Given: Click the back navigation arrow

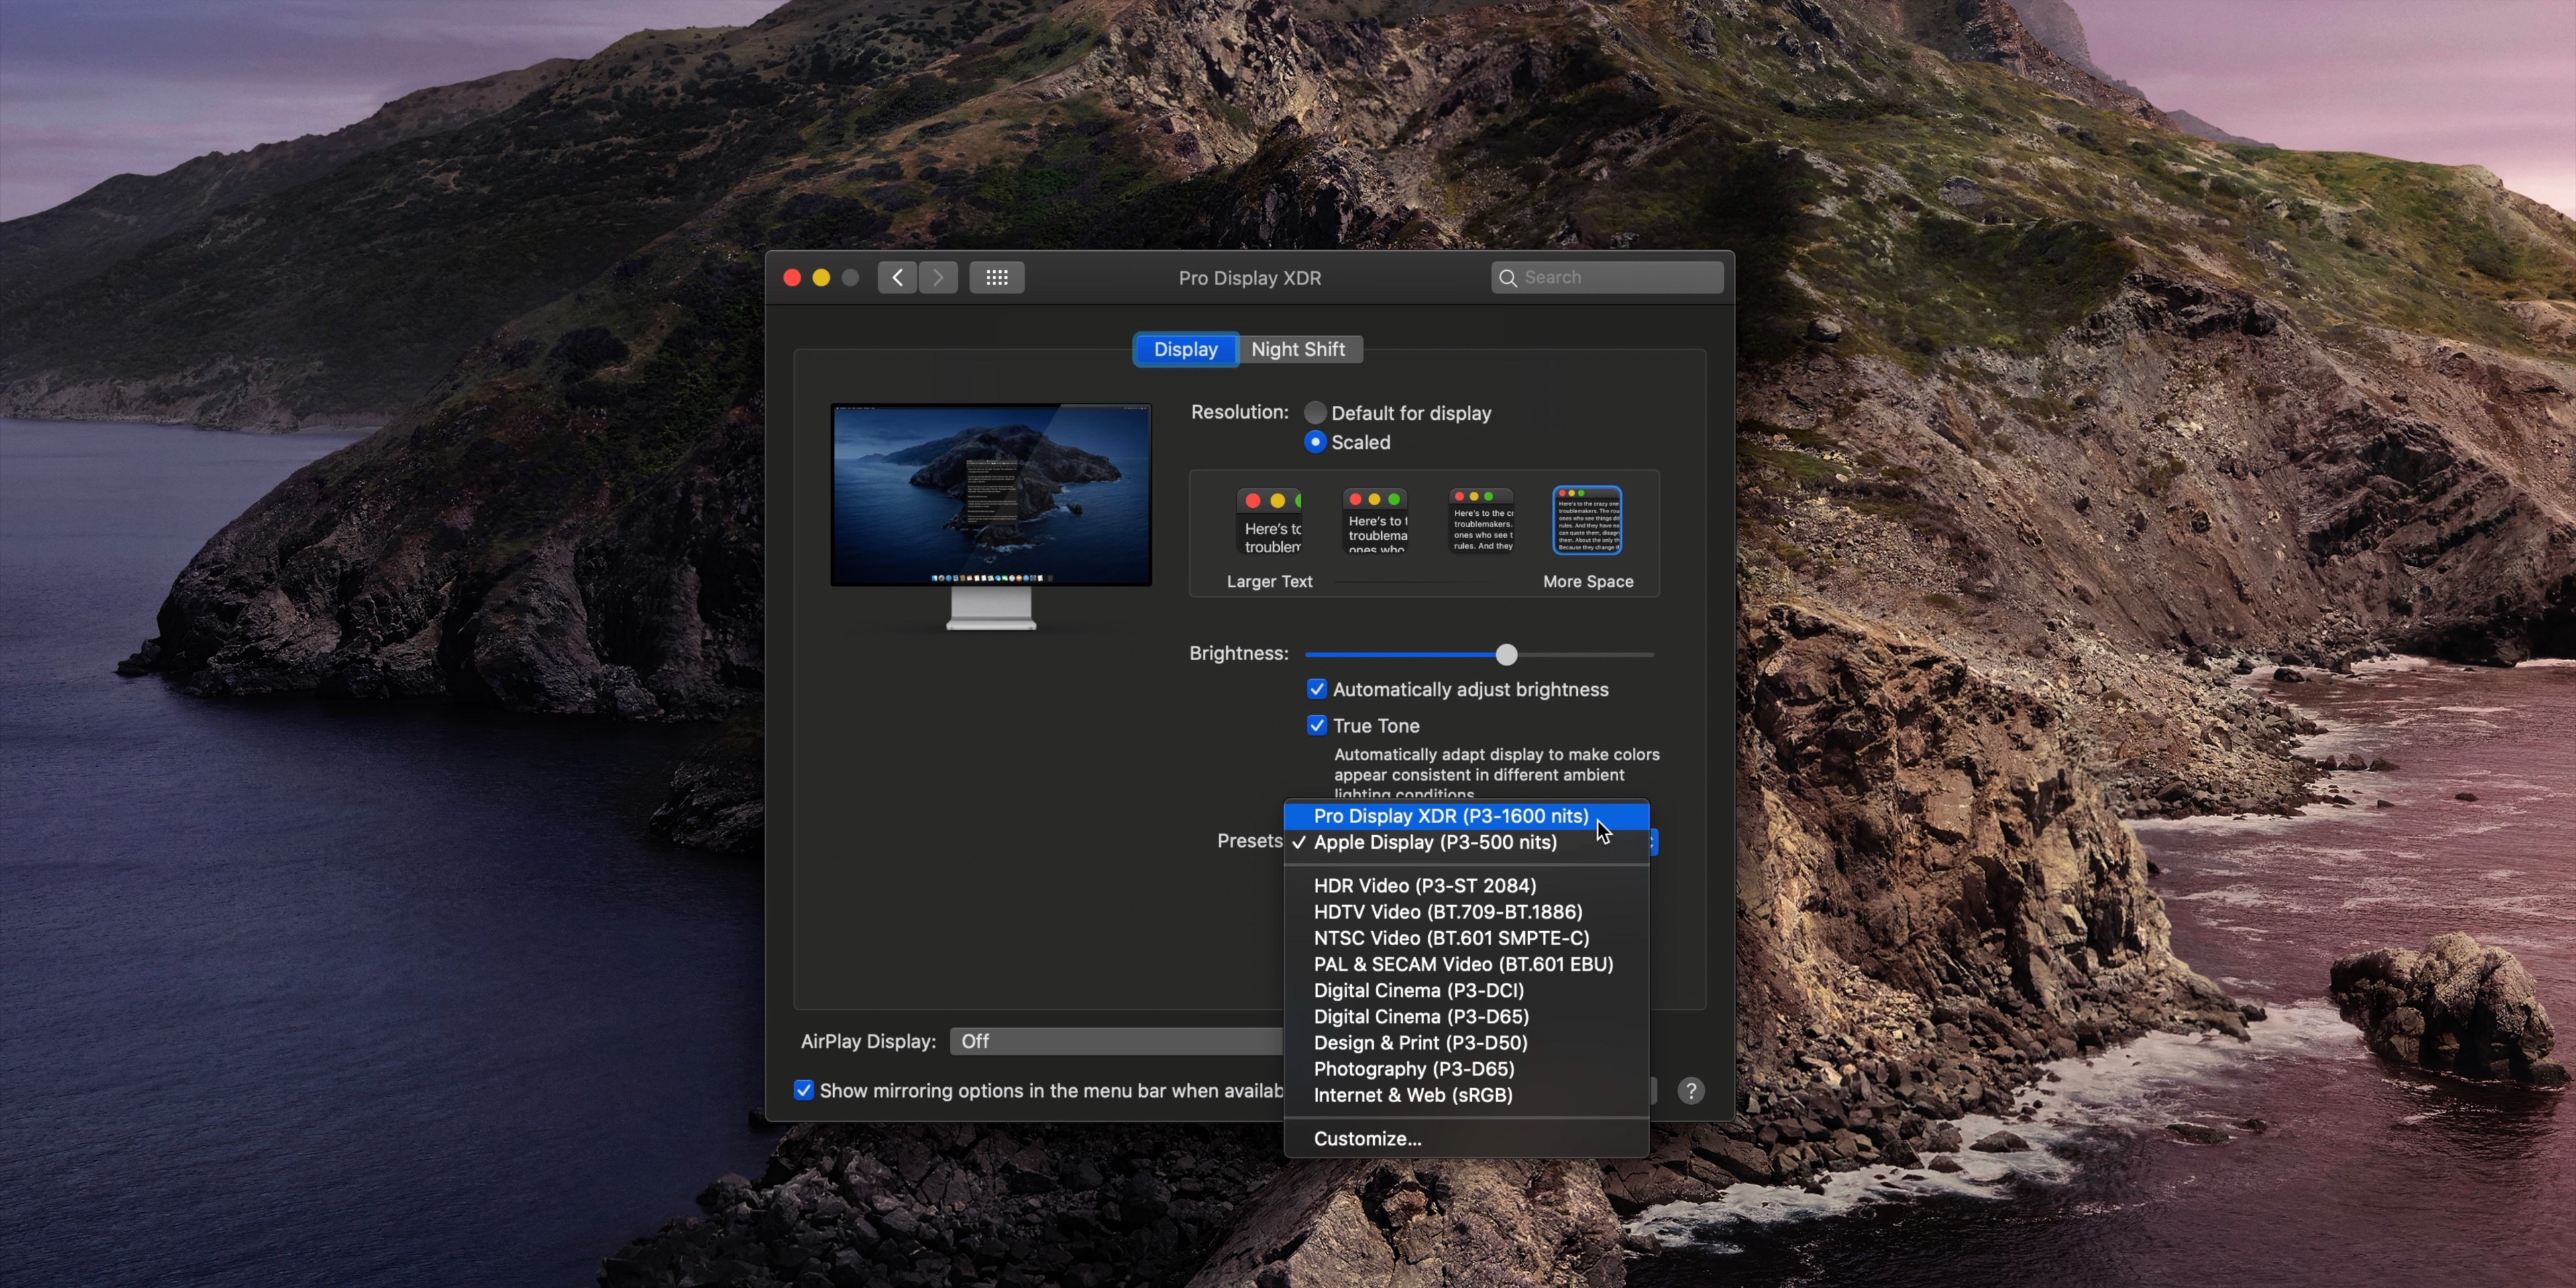Looking at the screenshot, I should tap(897, 277).
